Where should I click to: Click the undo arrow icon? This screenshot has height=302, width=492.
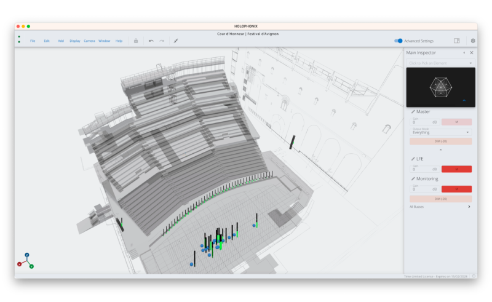(x=151, y=41)
